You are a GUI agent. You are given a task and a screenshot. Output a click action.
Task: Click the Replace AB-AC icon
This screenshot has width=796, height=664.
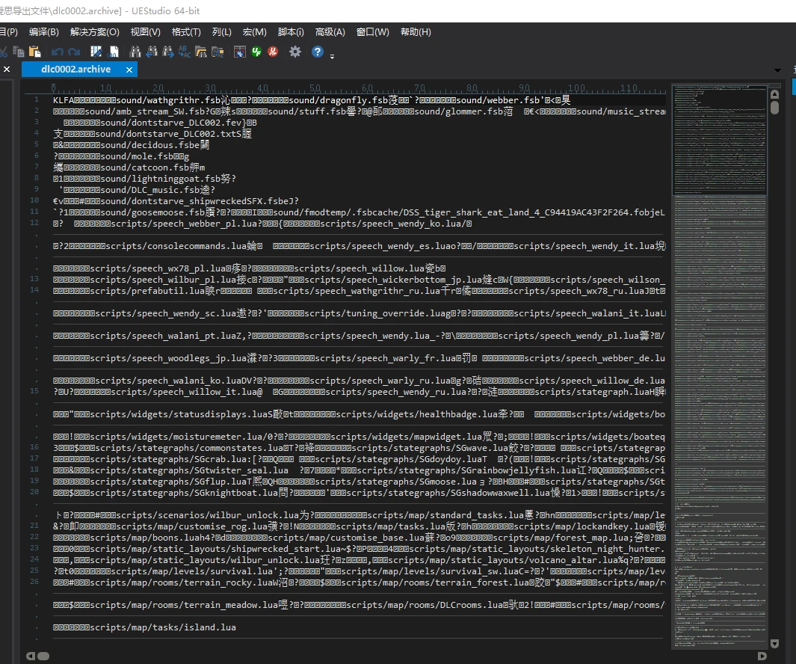point(185,52)
